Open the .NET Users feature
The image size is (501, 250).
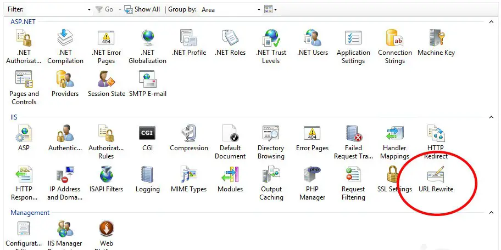point(312,43)
